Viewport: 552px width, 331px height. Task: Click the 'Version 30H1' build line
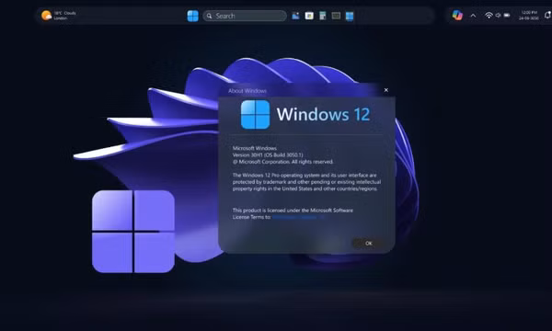[268, 154]
